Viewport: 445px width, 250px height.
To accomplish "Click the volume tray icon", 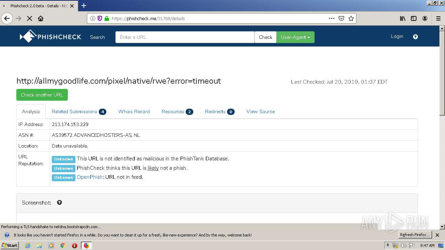I will click(x=403, y=245).
